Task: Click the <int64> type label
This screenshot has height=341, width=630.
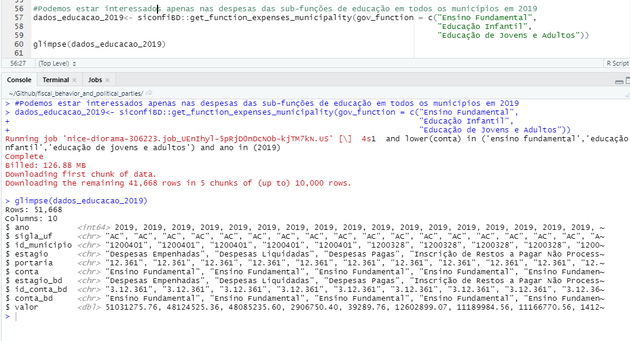Action: 94,228
